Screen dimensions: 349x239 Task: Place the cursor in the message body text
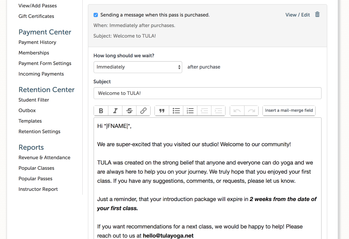[207, 178]
